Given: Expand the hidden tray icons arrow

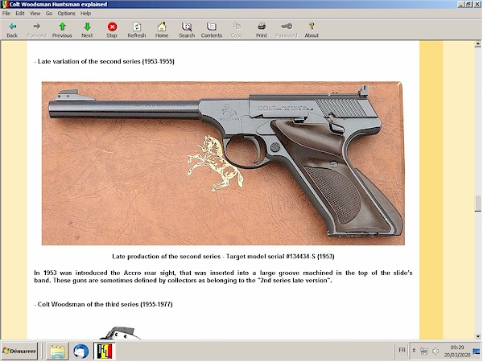Looking at the screenshot, I should tap(415, 351).
